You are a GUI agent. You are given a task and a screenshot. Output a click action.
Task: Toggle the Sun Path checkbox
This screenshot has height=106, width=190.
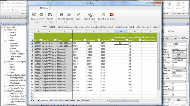[173, 65]
